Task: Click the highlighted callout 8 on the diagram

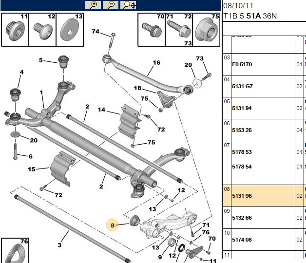Action: coord(113,225)
